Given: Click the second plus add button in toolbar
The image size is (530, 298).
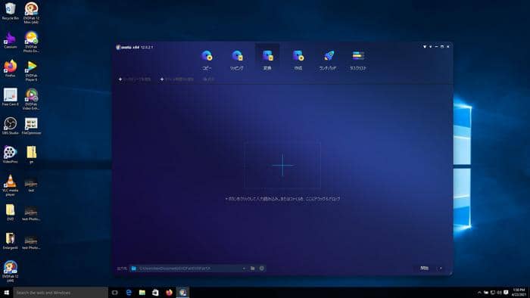Looking at the screenshot, I should click(176, 79).
